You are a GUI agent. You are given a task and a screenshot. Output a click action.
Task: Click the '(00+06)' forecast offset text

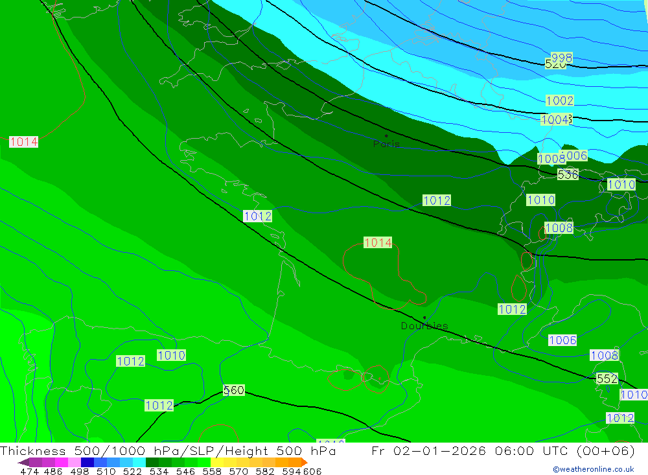coord(605,450)
